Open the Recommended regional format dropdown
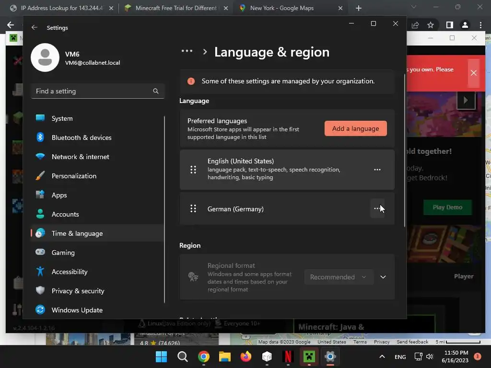This screenshot has width=491, height=368. [339, 277]
